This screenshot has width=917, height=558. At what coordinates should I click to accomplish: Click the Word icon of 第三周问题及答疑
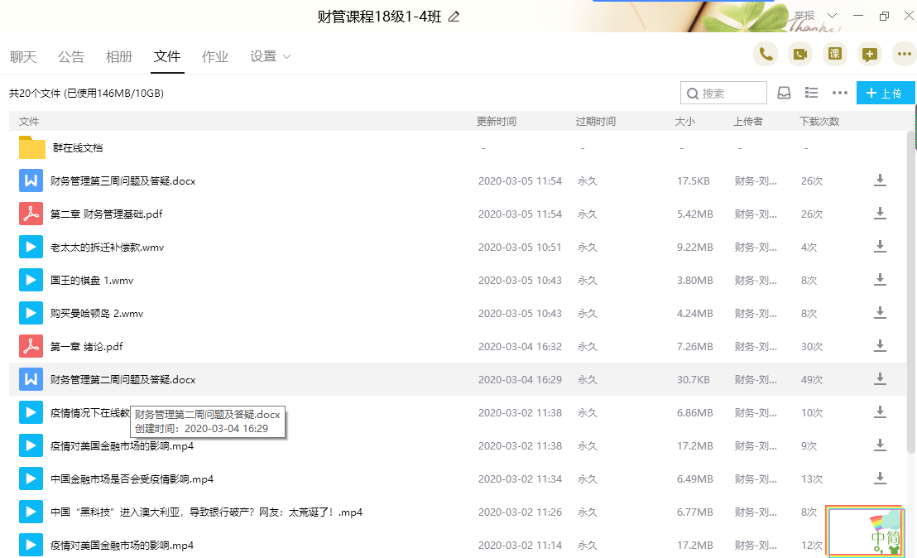(x=31, y=180)
